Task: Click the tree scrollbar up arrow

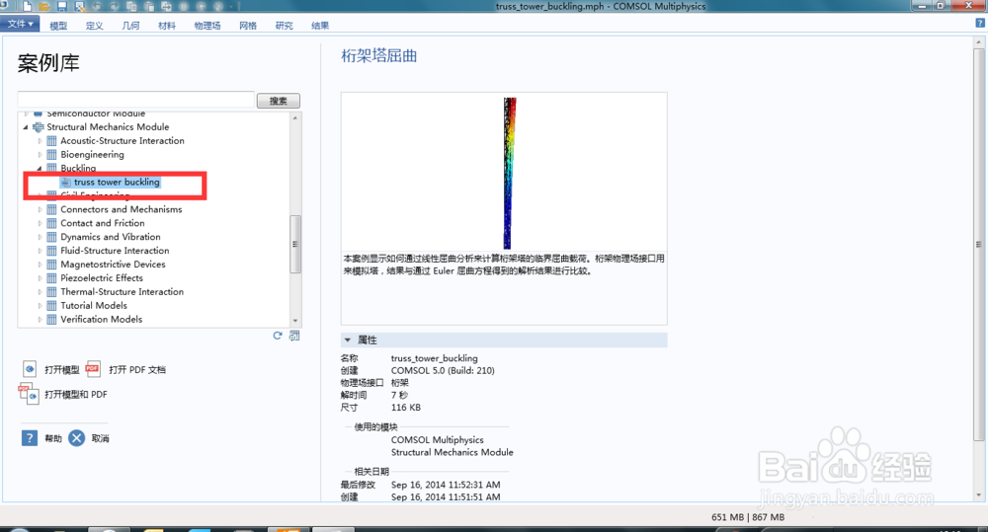Action: click(x=294, y=117)
